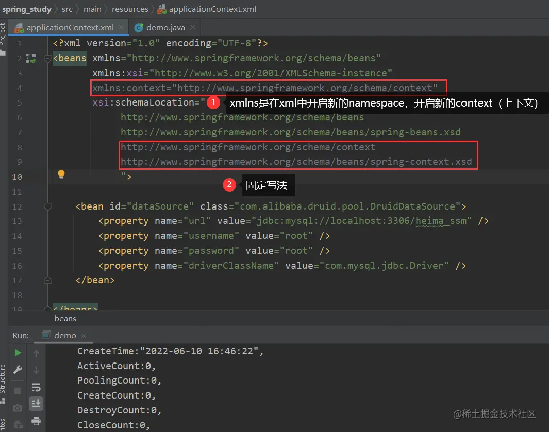
Task: Click the XML file icon in the breadcrumb
Action: point(162,9)
